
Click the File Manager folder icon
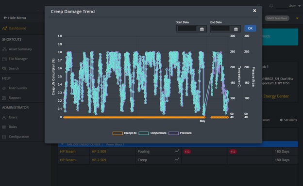[4, 59]
